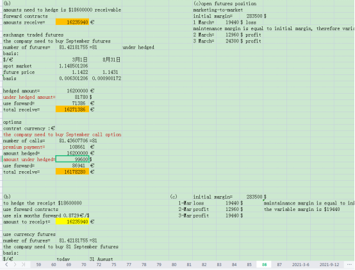Click the date header 3月1日
This screenshot has width=355, height=270.
[79, 60]
